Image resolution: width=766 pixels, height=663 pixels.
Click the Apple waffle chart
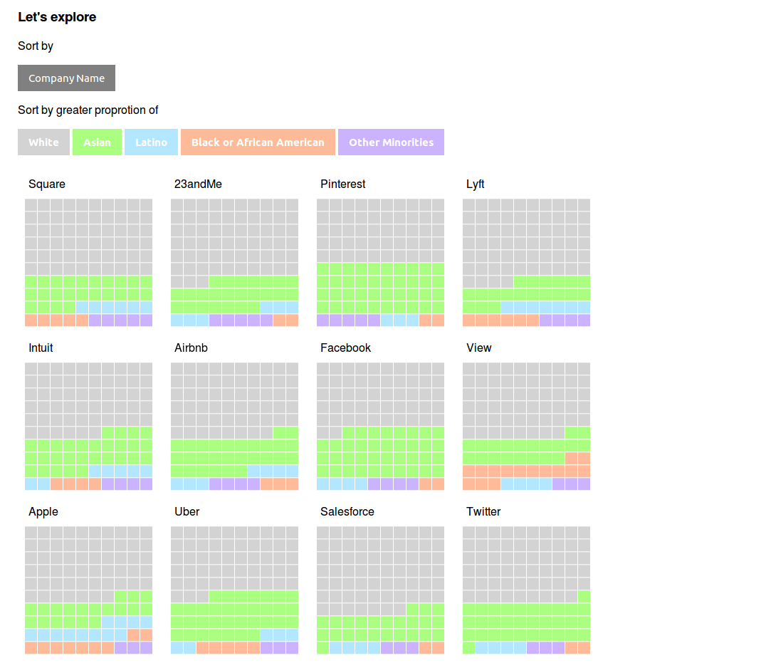pyautogui.click(x=88, y=590)
